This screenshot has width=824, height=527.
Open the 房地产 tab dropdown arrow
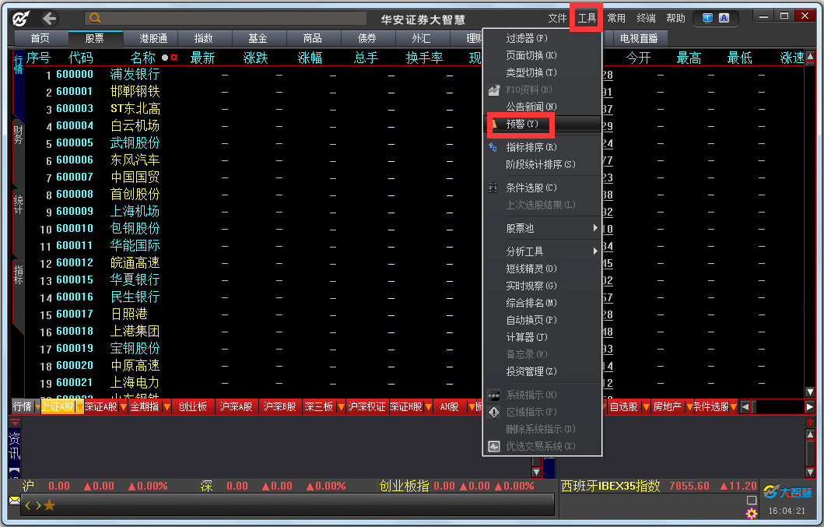point(689,407)
